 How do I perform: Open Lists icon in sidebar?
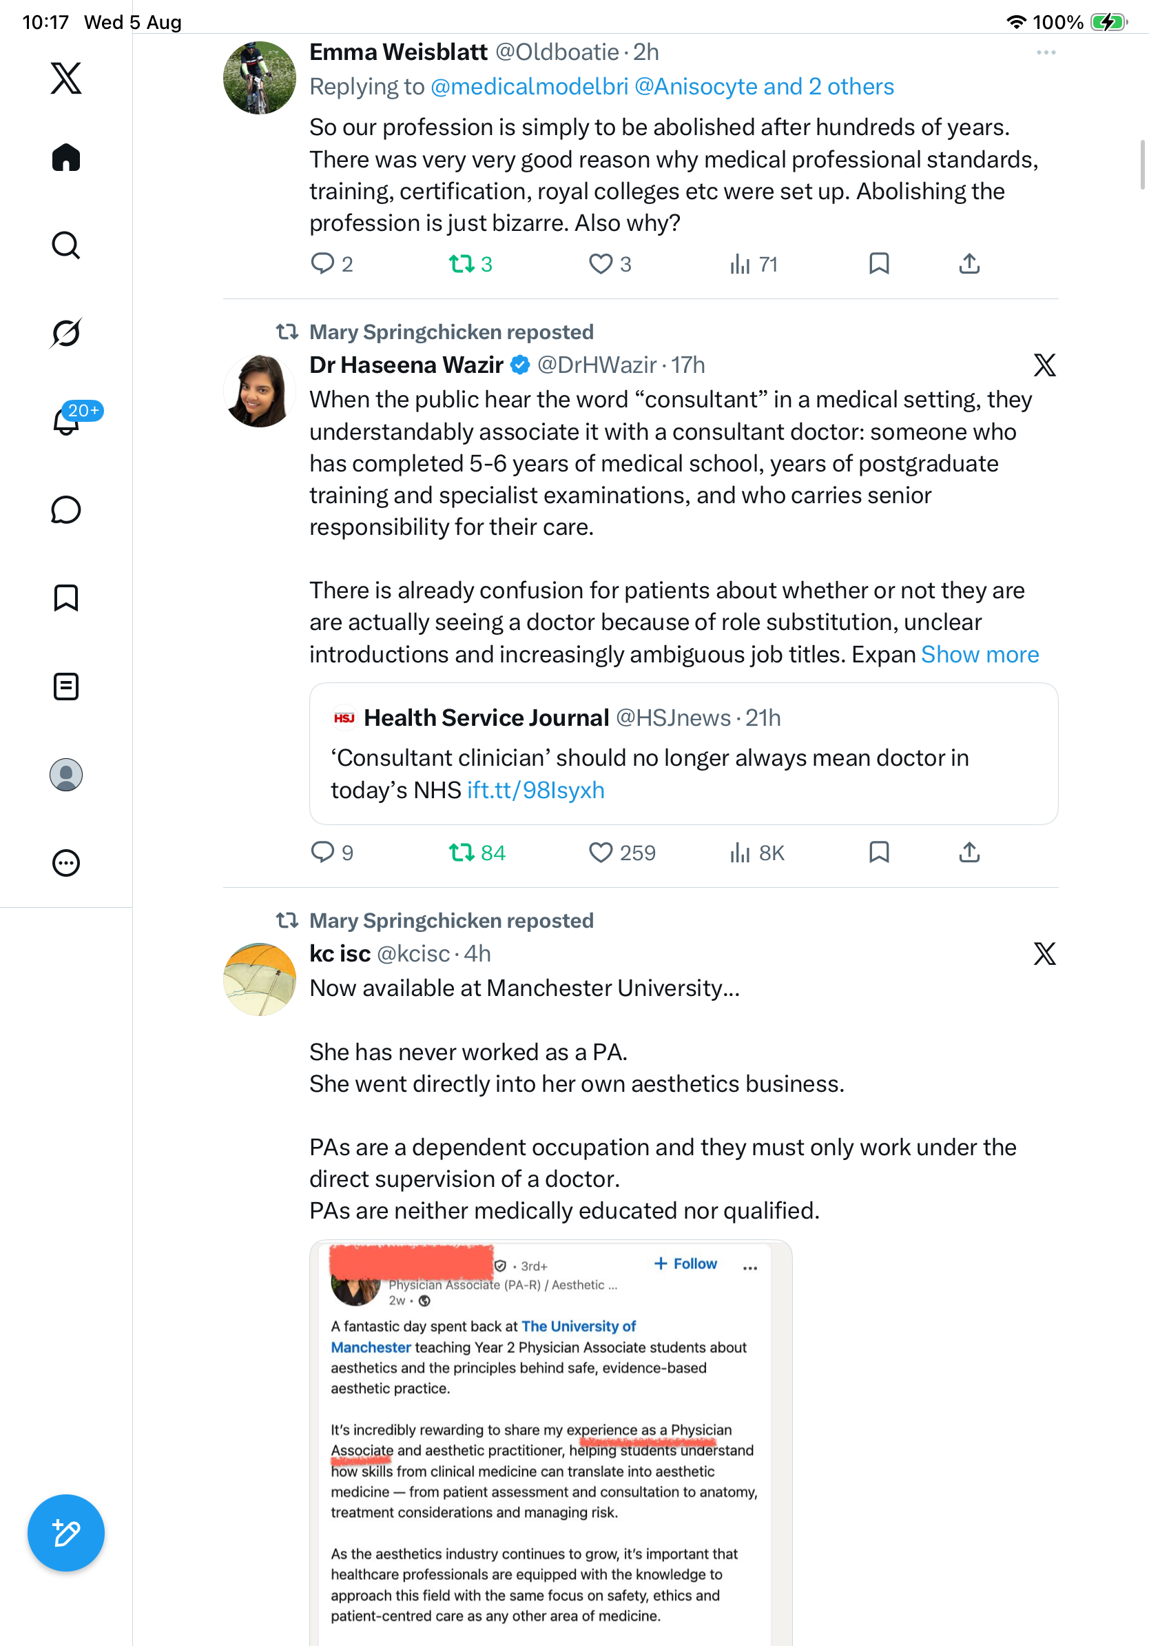(x=66, y=687)
